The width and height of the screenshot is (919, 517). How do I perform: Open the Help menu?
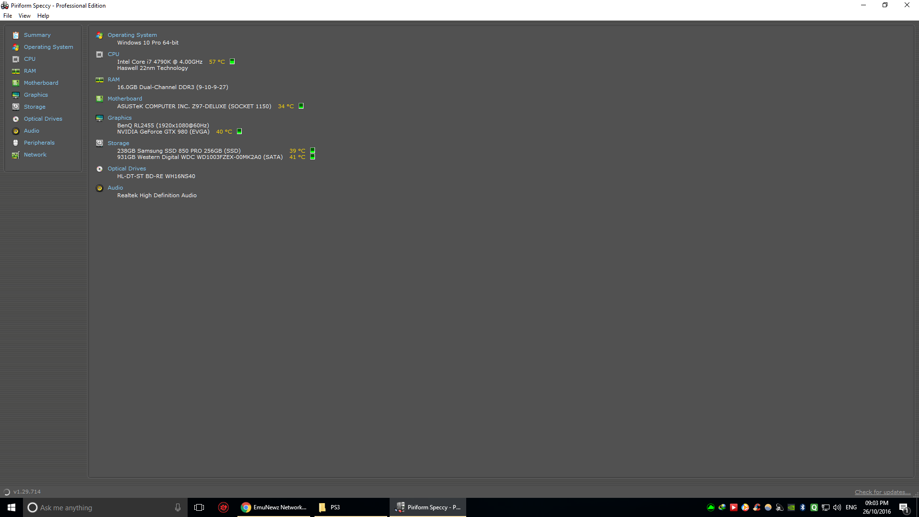pyautogui.click(x=43, y=16)
